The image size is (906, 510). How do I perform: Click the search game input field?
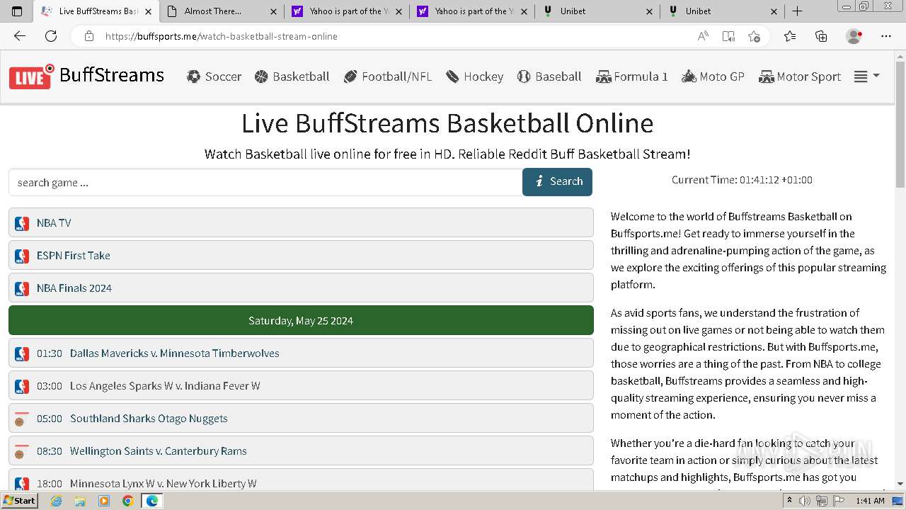[x=265, y=183]
